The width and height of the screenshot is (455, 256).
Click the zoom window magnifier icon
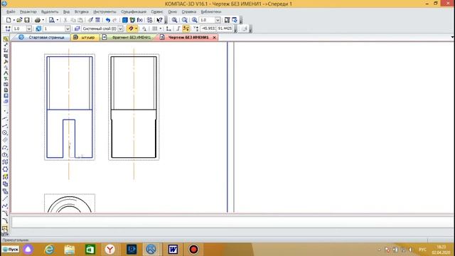pyautogui.click(x=185, y=20)
